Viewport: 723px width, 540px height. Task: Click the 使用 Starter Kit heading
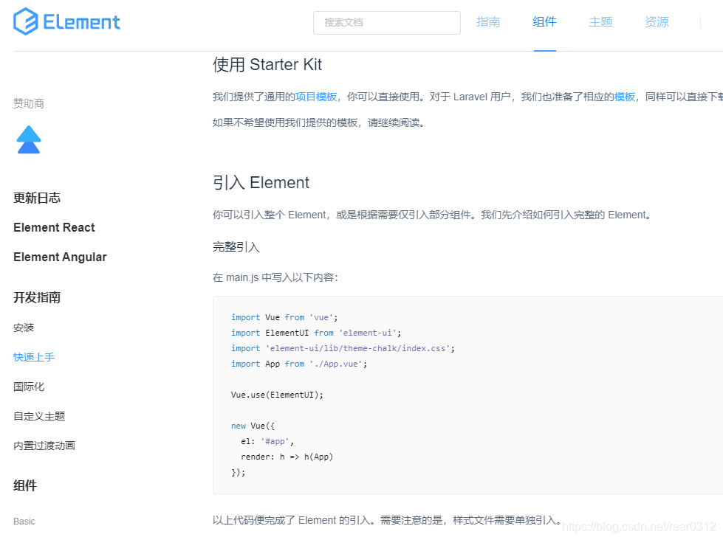(x=267, y=64)
